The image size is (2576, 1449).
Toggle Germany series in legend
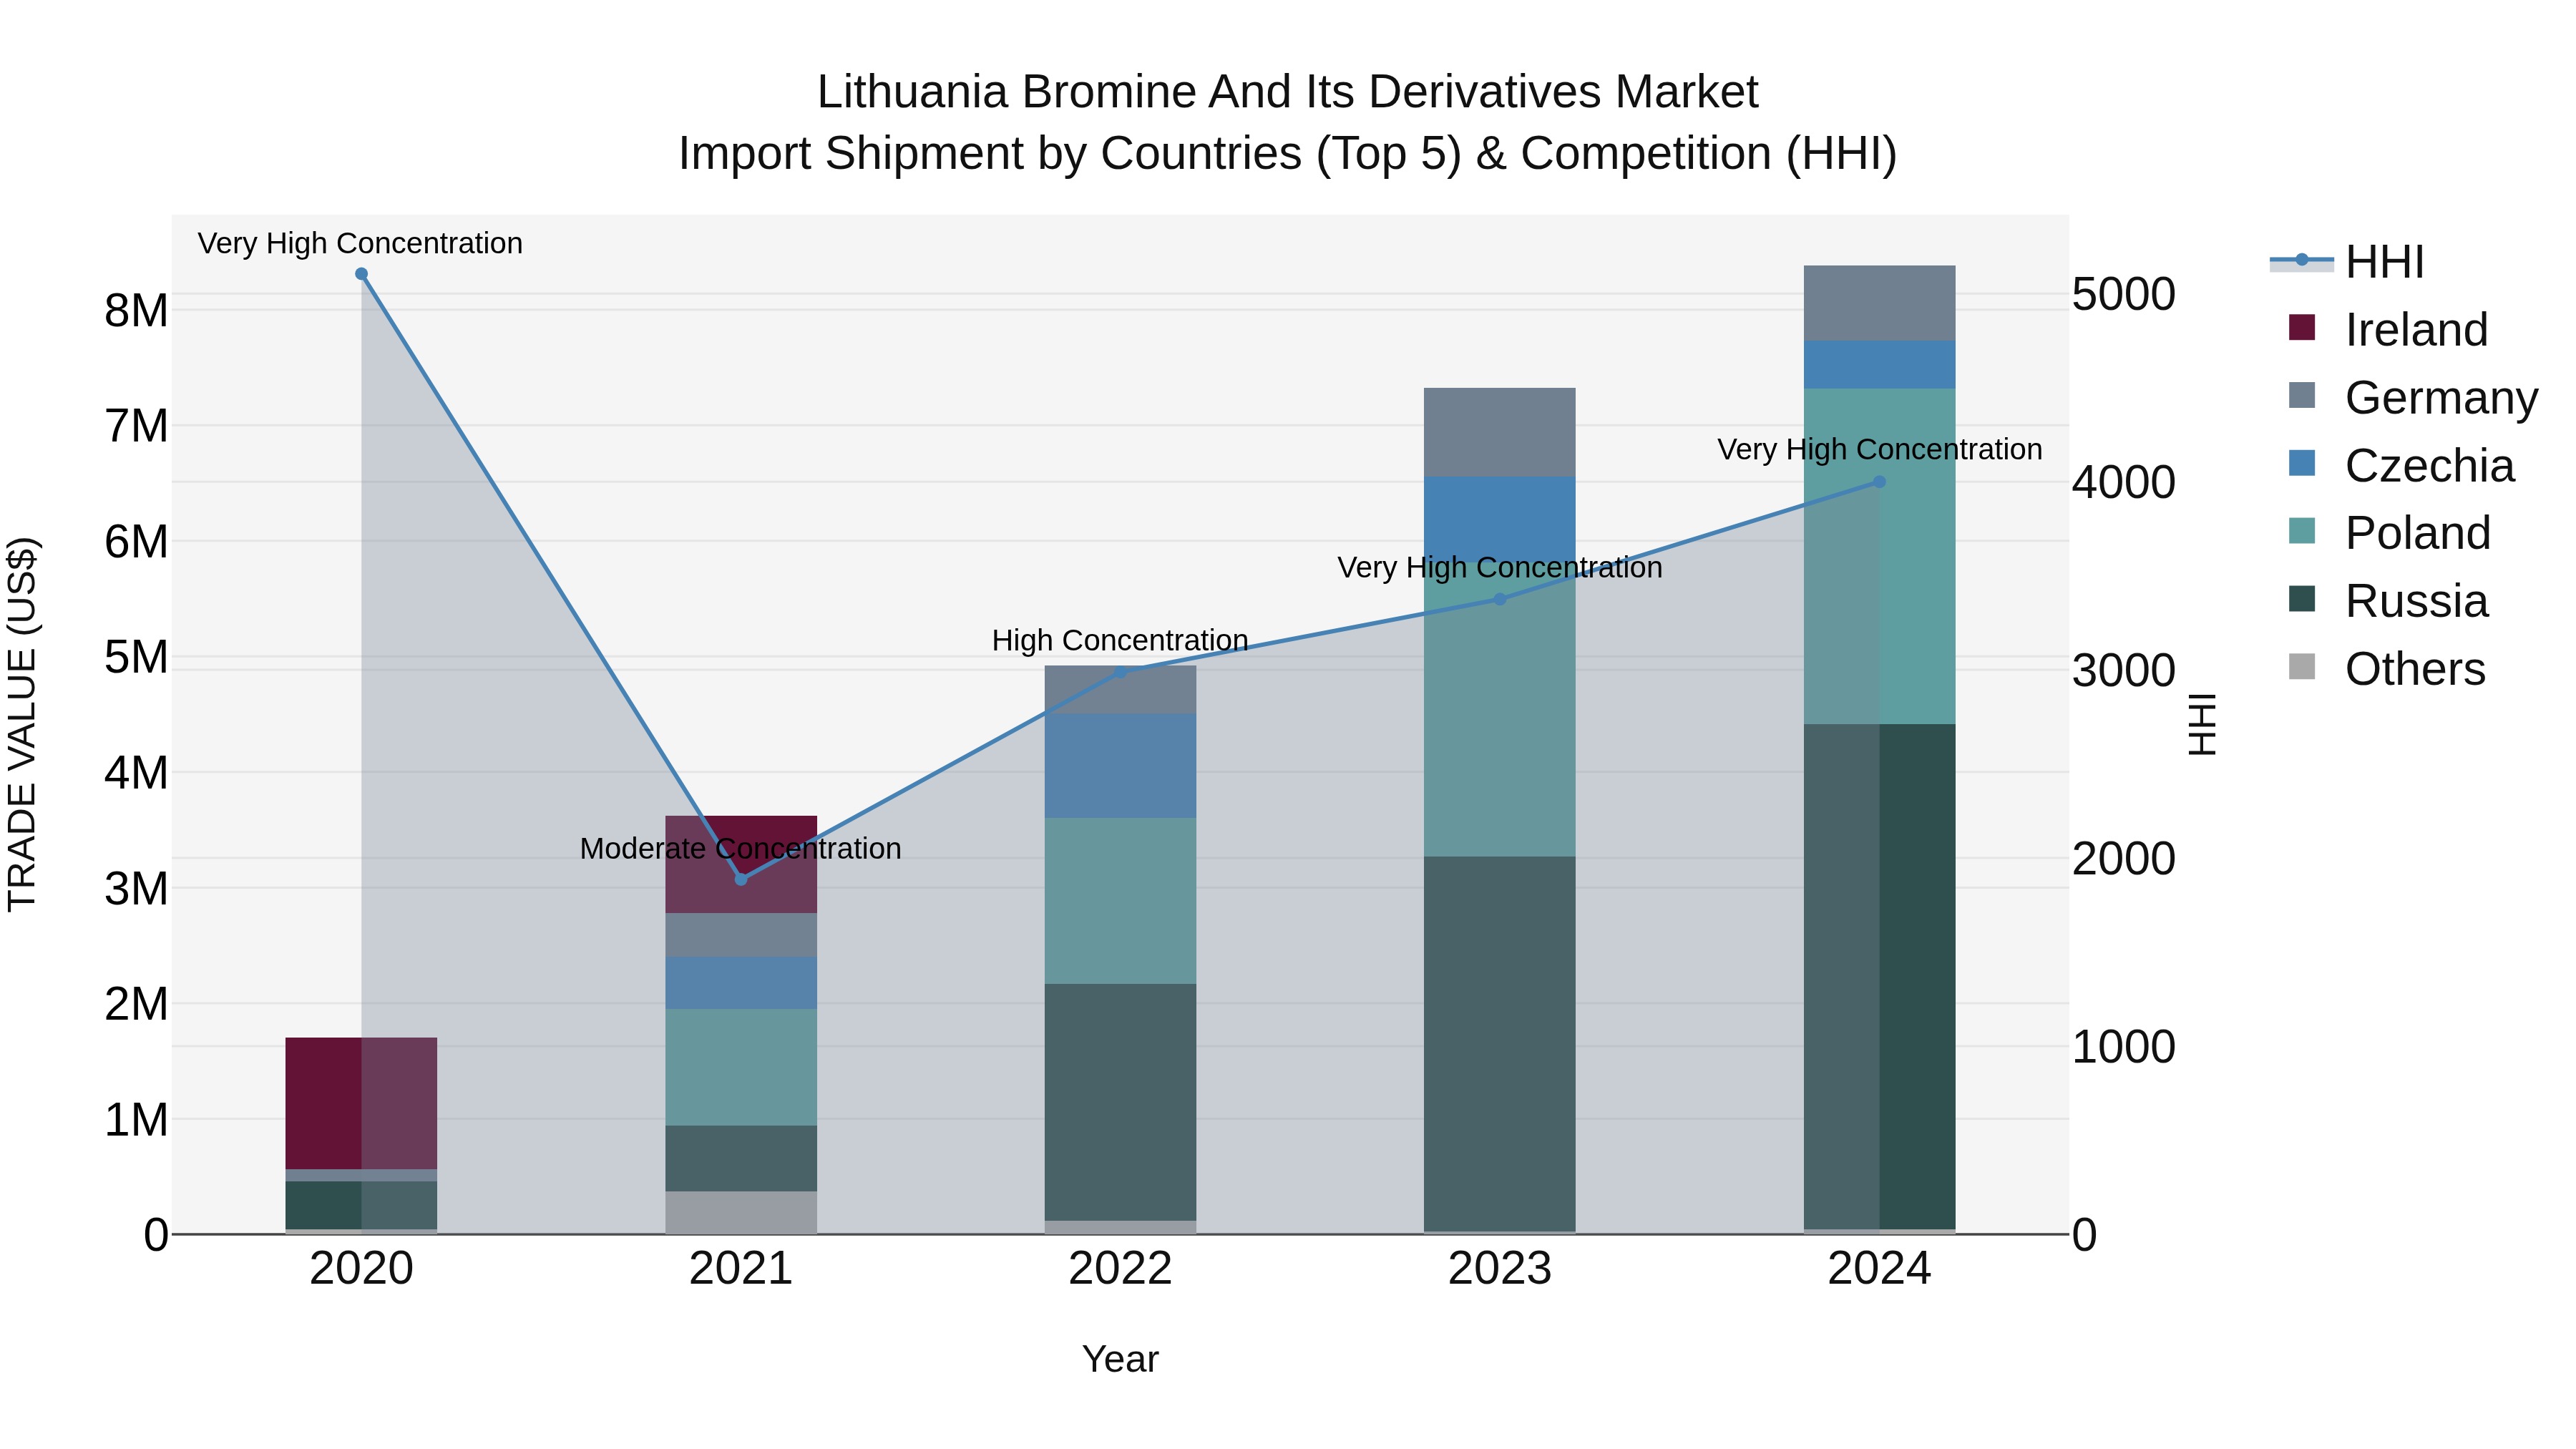point(2413,397)
